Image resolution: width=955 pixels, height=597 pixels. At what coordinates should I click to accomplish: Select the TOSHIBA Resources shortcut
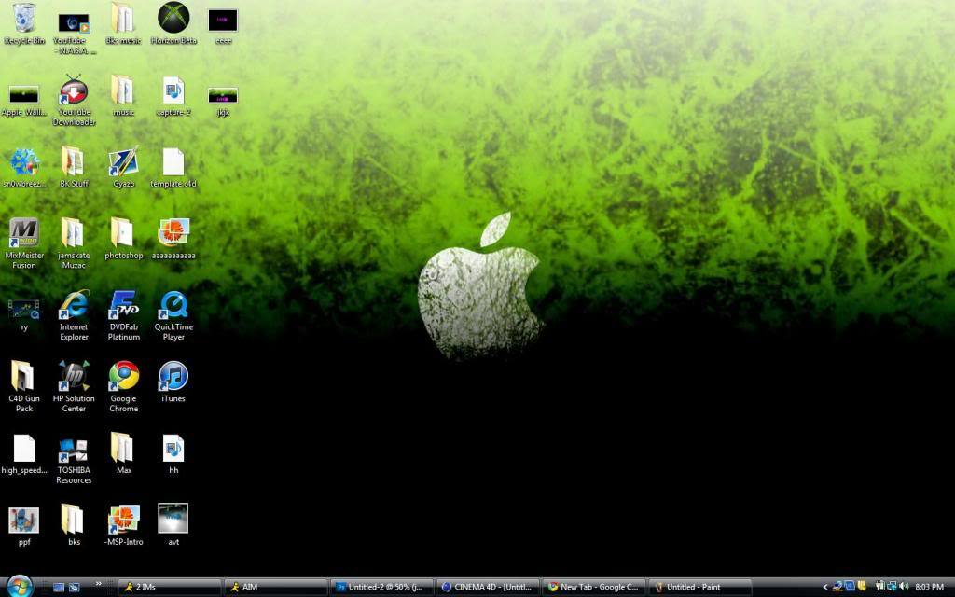coord(74,450)
